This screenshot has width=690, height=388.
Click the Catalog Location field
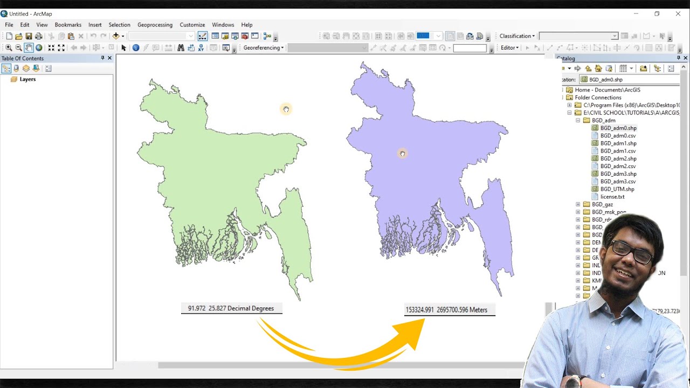[x=630, y=80]
